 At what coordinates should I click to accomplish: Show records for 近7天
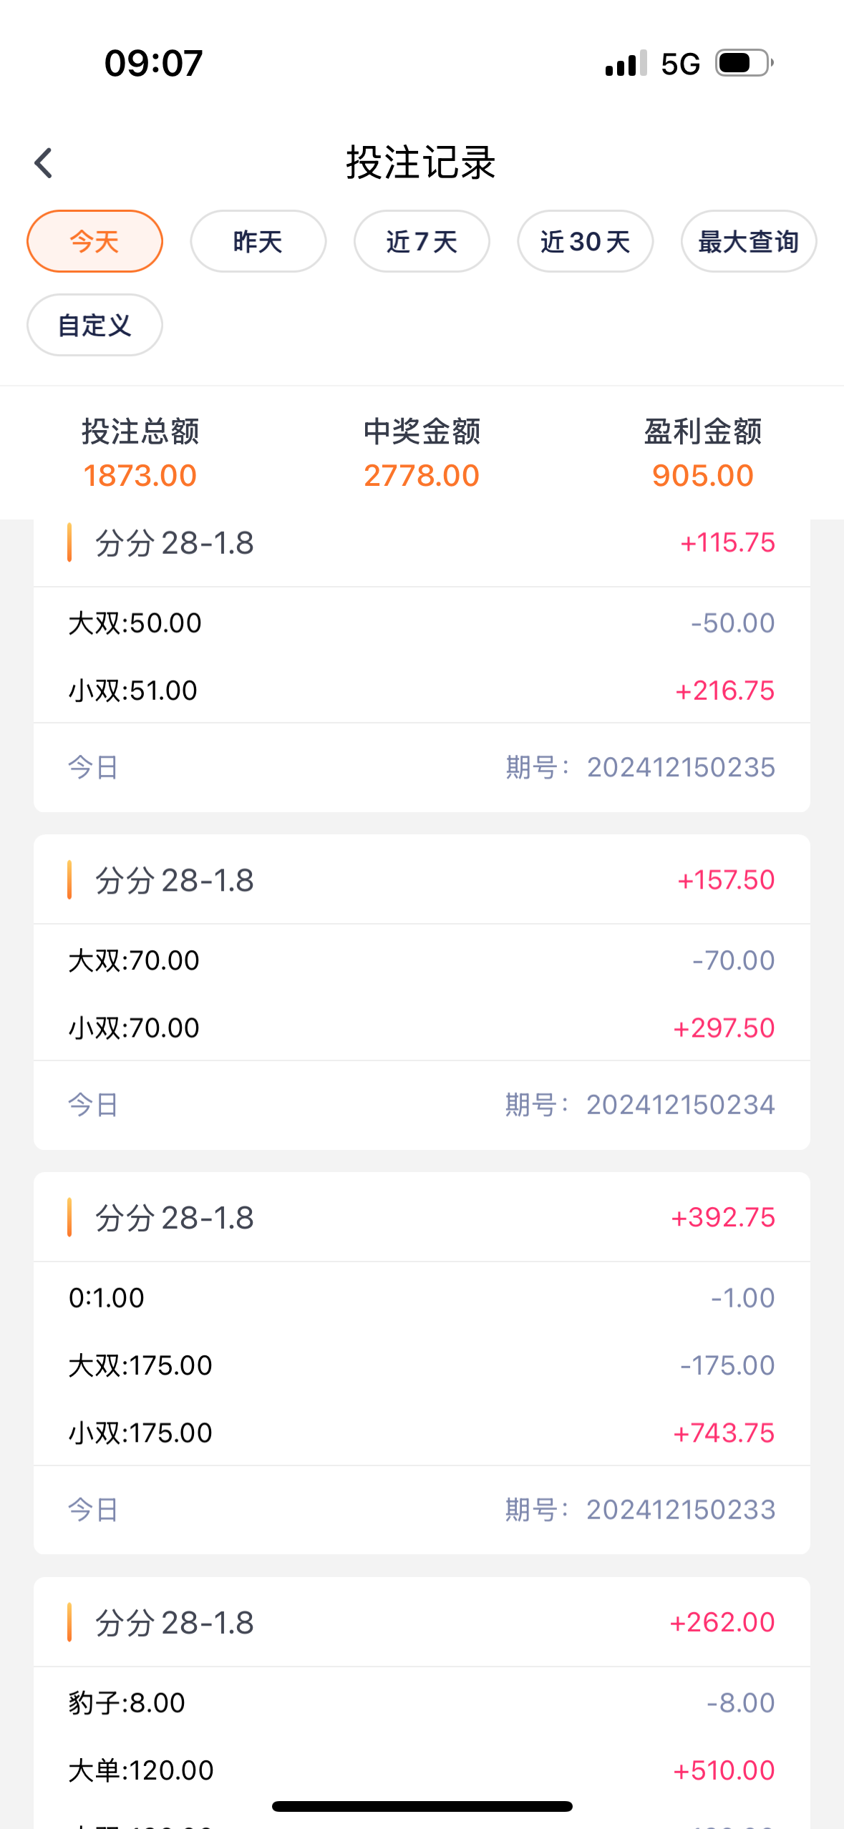422,241
